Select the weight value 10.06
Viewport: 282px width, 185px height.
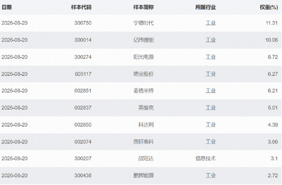(272, 40)
